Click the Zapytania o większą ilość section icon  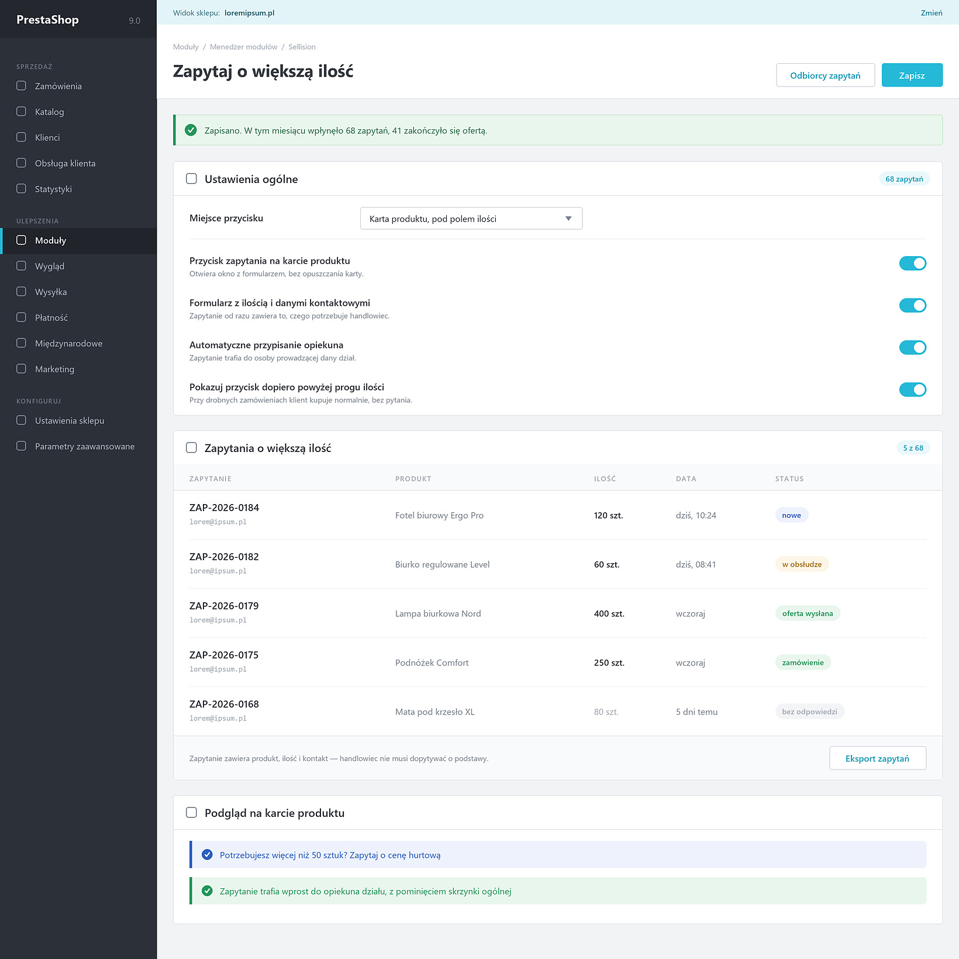191,448
